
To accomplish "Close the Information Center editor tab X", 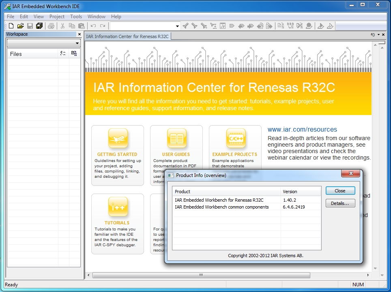I will tap(384, 34).
